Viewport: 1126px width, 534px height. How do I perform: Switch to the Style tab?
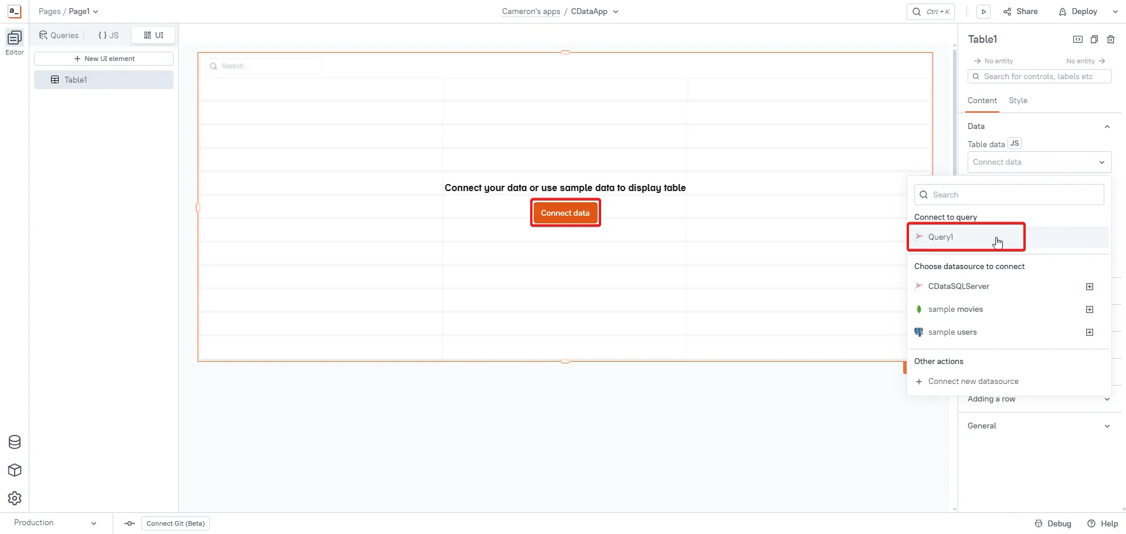1018,101
